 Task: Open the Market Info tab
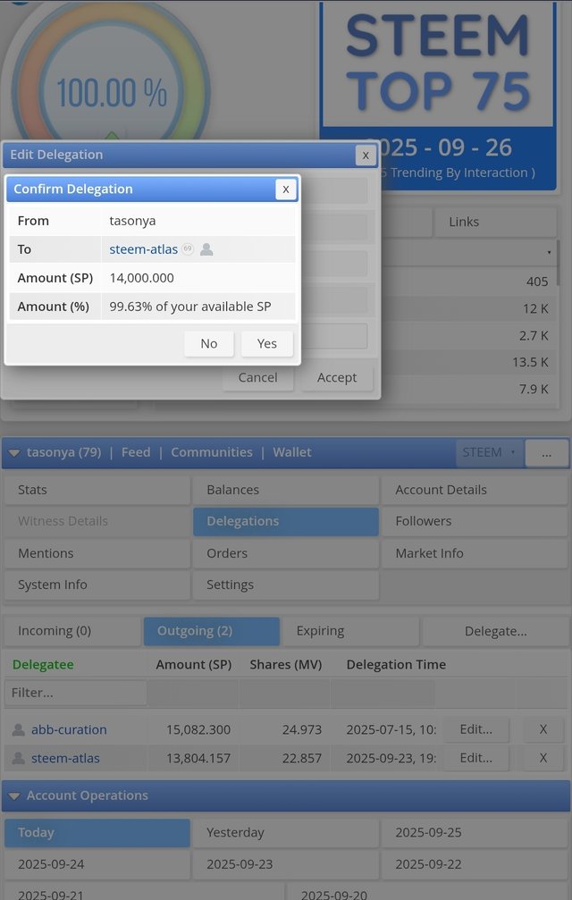(475, 553)
